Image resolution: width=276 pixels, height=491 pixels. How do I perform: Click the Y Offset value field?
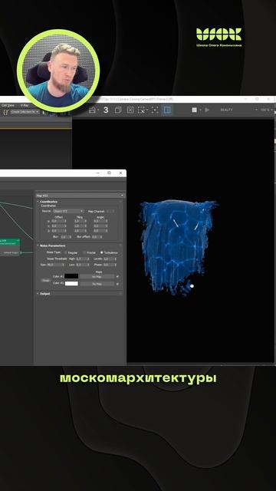click(x=58, y=226)
